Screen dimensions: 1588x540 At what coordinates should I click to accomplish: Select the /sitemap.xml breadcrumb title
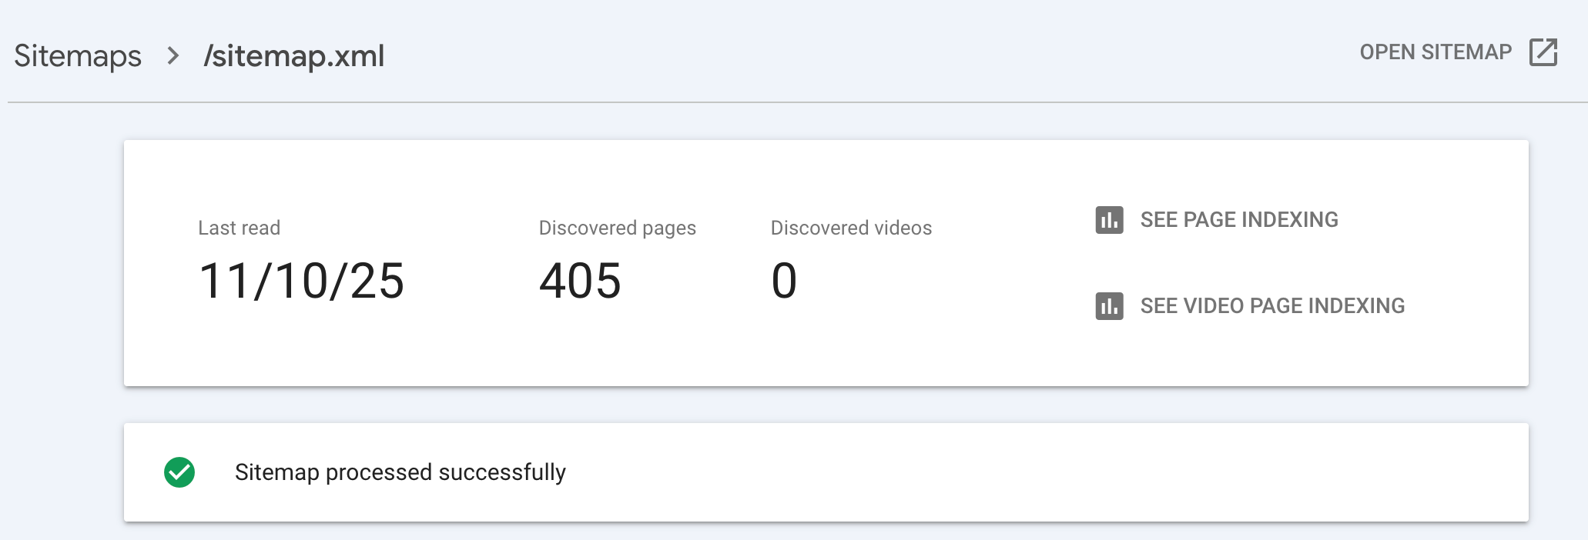pos(293,56)
